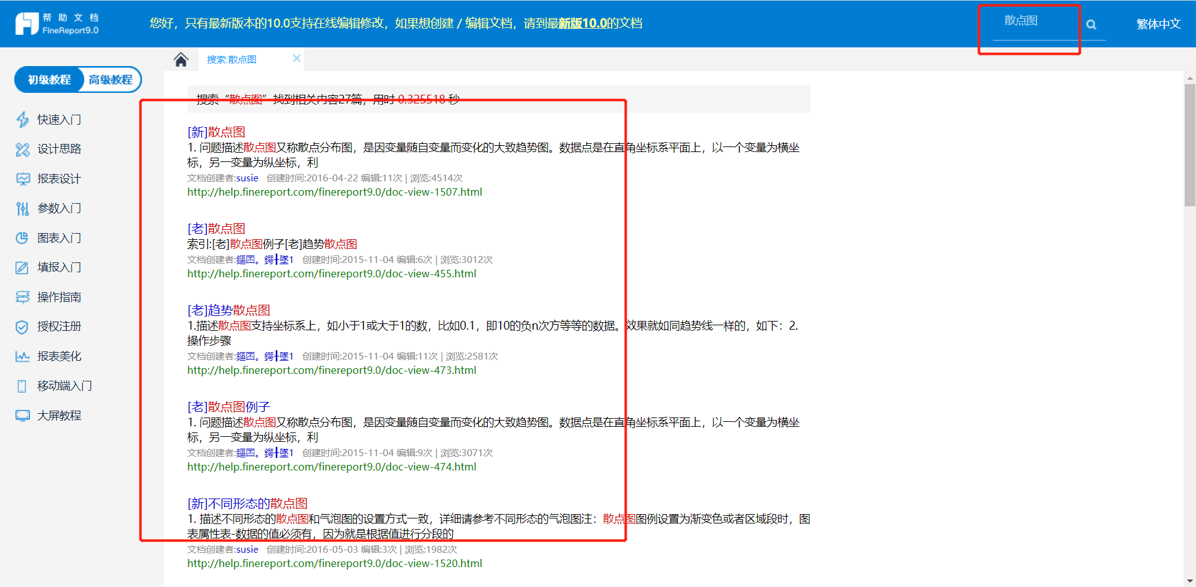Open 报表设计 in the sidebar

pos(59,179)
